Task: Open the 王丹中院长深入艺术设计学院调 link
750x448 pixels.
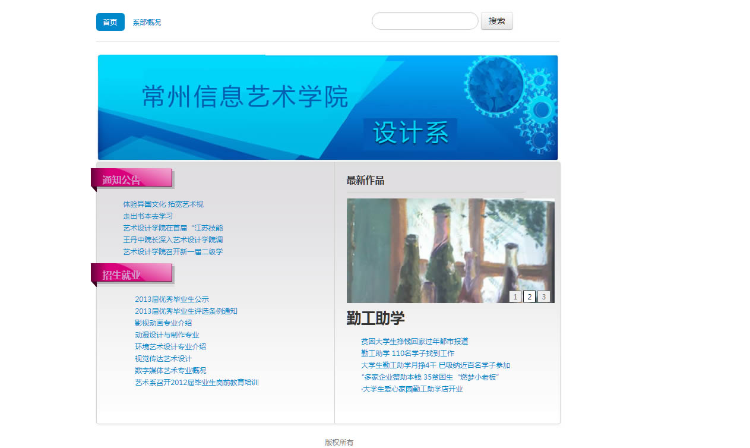Action: pos(173,240)
